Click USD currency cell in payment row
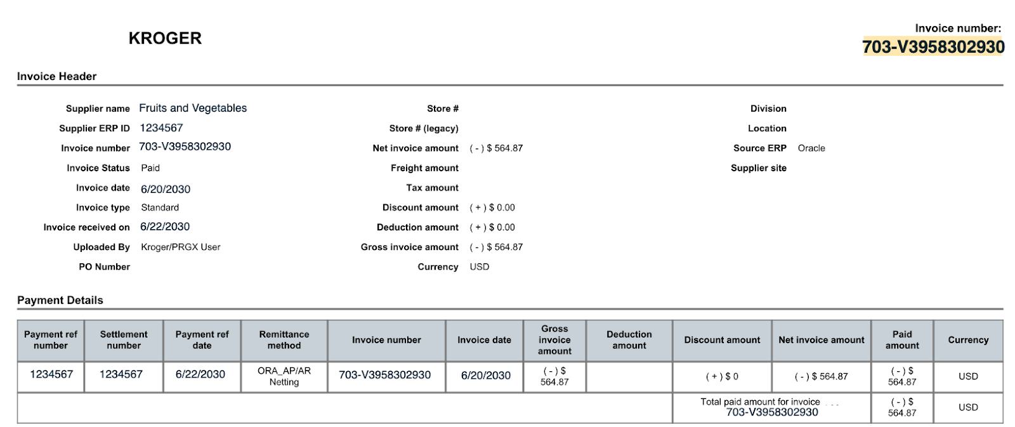 [x=968, y=376]
